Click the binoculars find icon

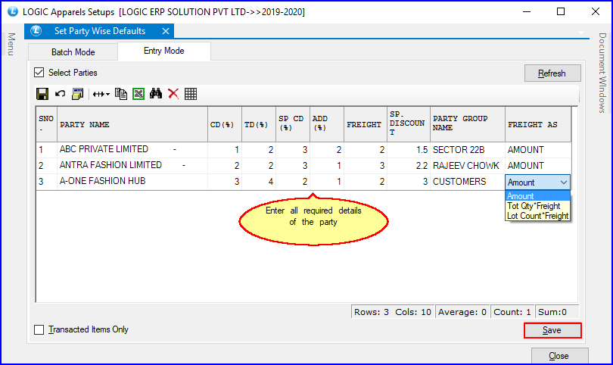tap(156, 93)
